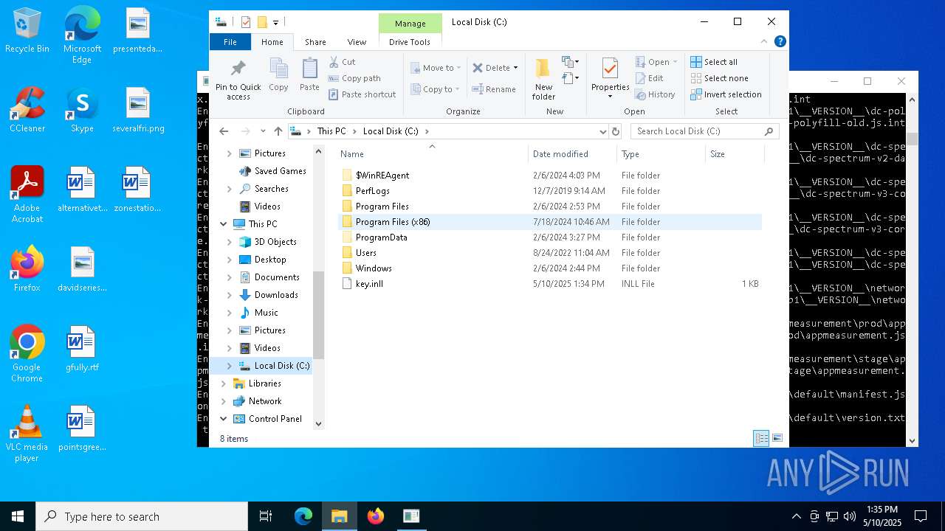Open the File menu tab
Image resolution: width=945 pixels, height=531 pixels.
230,42
